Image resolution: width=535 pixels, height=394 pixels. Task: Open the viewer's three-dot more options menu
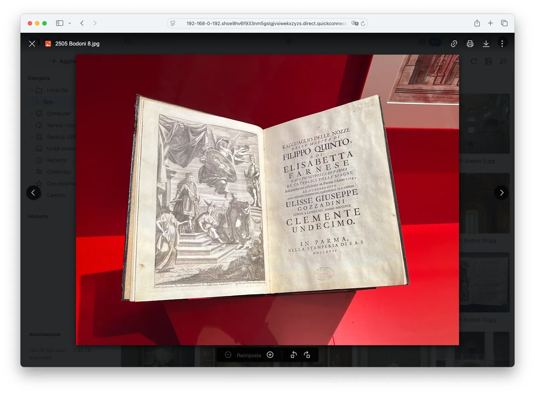point(502,44)
